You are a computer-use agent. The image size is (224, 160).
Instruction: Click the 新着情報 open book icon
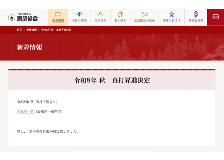tap(58, 15)
